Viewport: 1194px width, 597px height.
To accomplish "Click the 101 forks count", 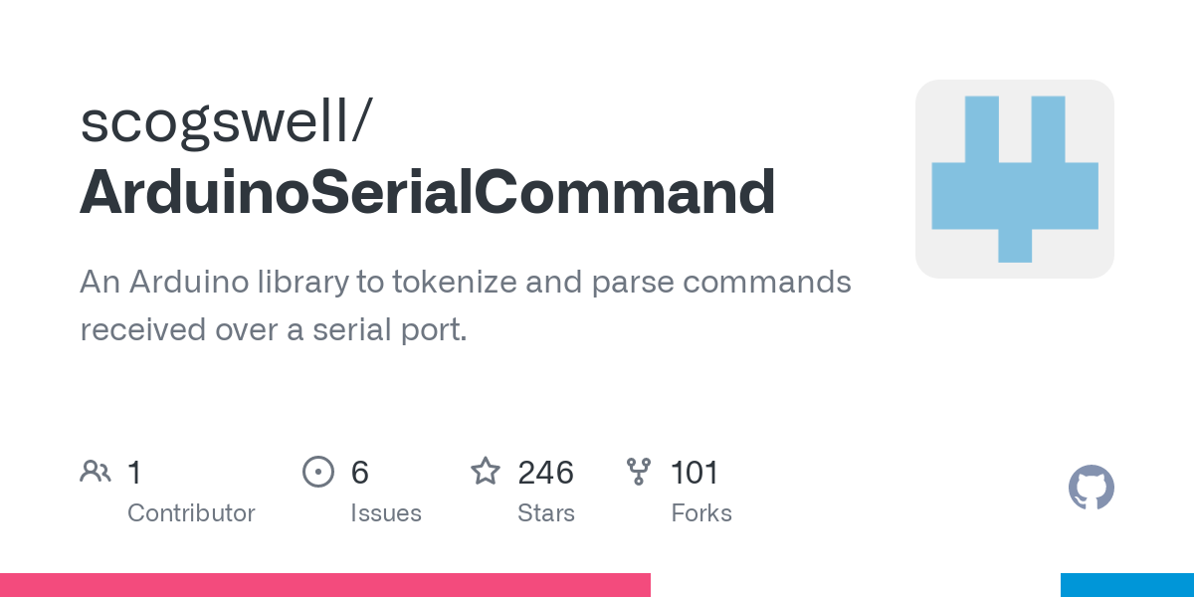I will point(695,473).
